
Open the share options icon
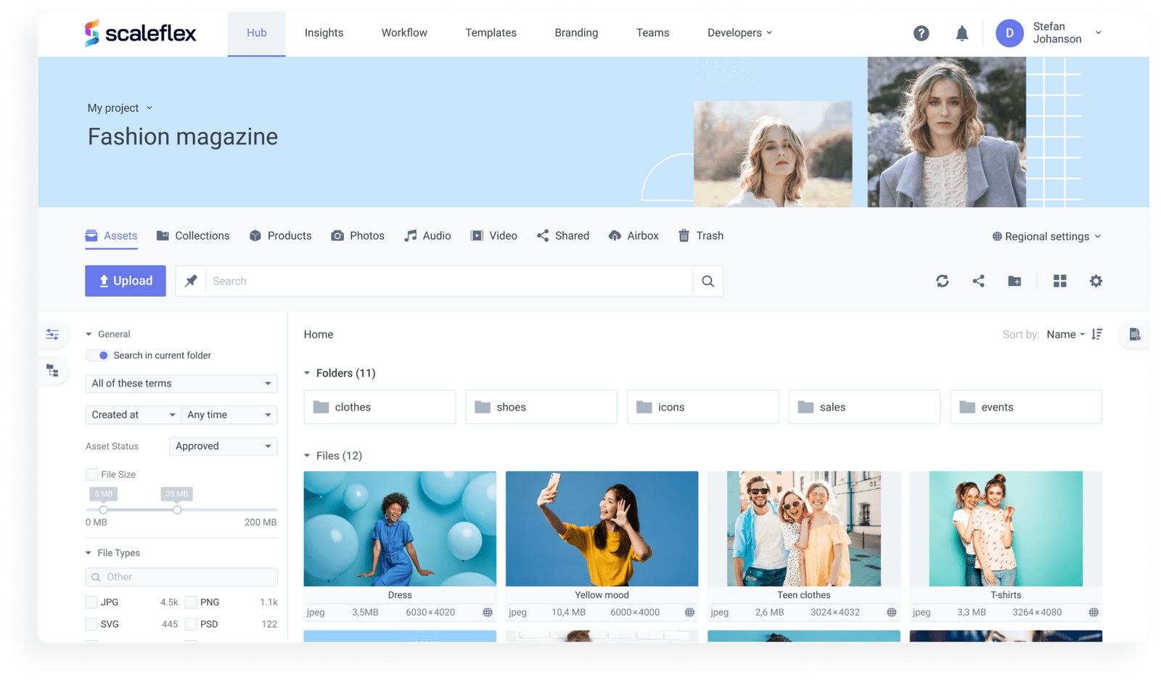[978, 281]
